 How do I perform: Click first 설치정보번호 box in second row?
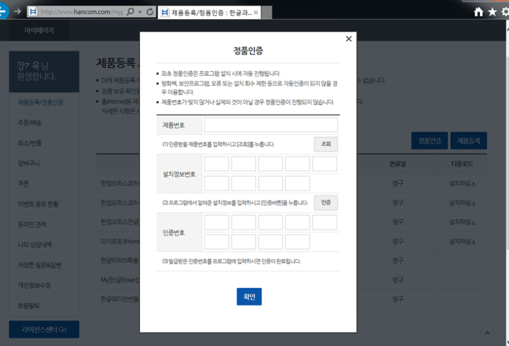tap(217, 183)
